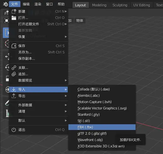Import Scalable Vector Graphics (.svg)
The width and height of the screenshot is (163, 154).
tap(102, 108)
